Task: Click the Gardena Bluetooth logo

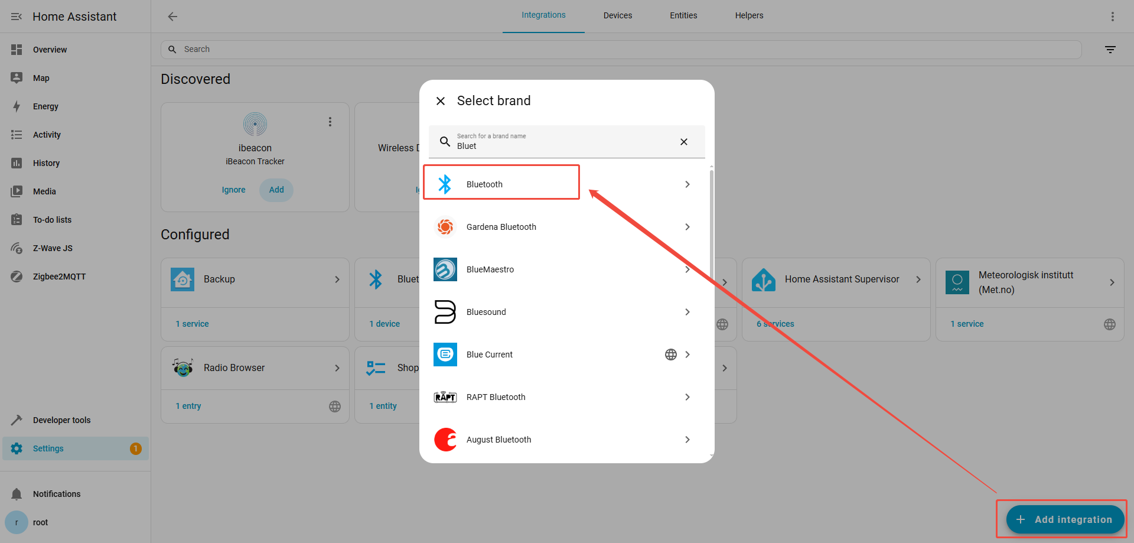Action: (445, 227)
